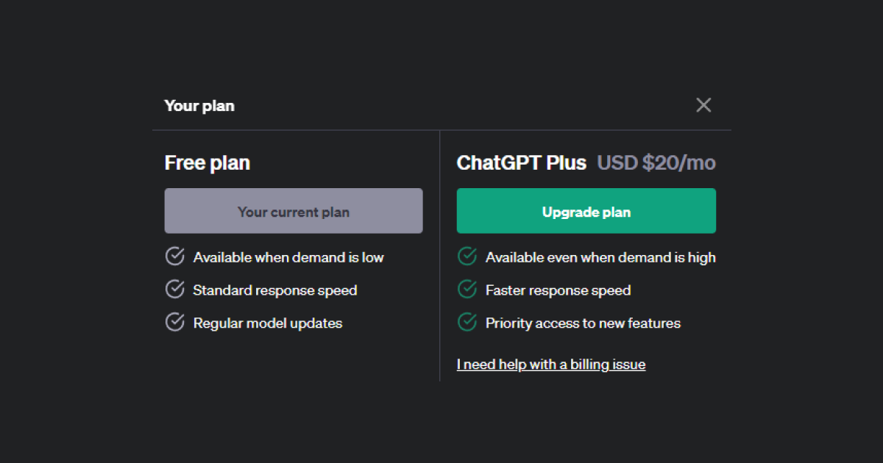Select Priority access to new features text
Viewport: 883px width, 463px height.
(583, 323)
